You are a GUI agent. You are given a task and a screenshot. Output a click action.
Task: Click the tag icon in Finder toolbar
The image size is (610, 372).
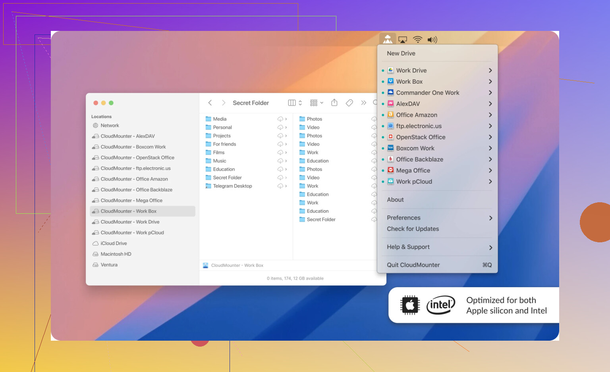tap(349, 103)
